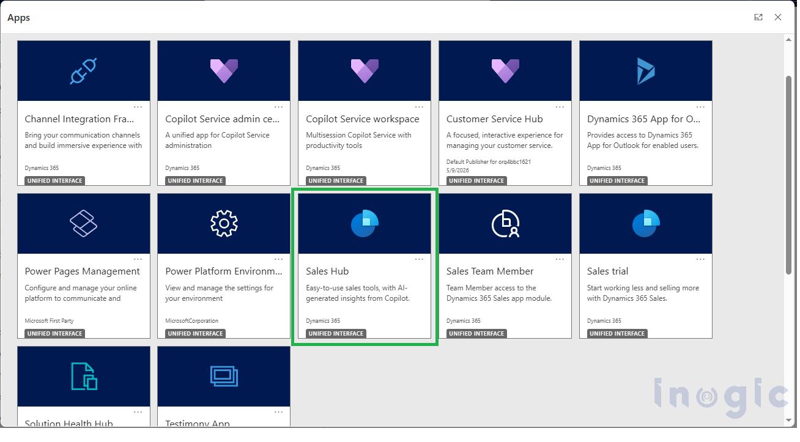This screenshot has height=442, width=800.
Task: Click Unified Interface badge on Sales Hub
Action: pyautogui.click(x=336, y=334)
